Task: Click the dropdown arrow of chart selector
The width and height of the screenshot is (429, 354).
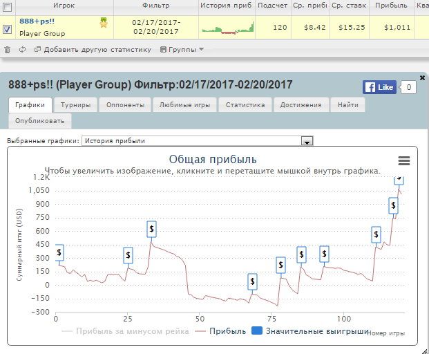Action: click(x=307, y=141)
